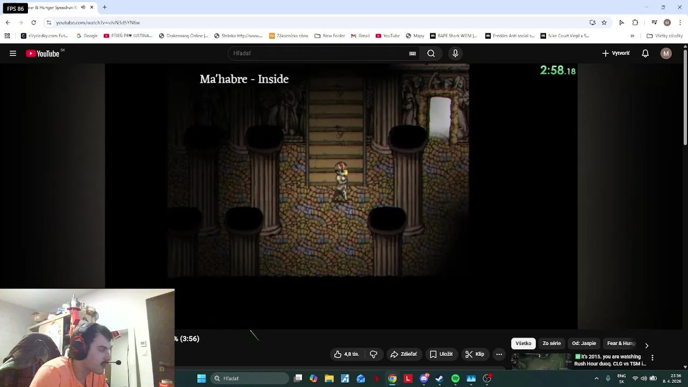The image size is (688, 387).
Task: Open the eVysledky.com bookmark
Action: click(45, 36)
